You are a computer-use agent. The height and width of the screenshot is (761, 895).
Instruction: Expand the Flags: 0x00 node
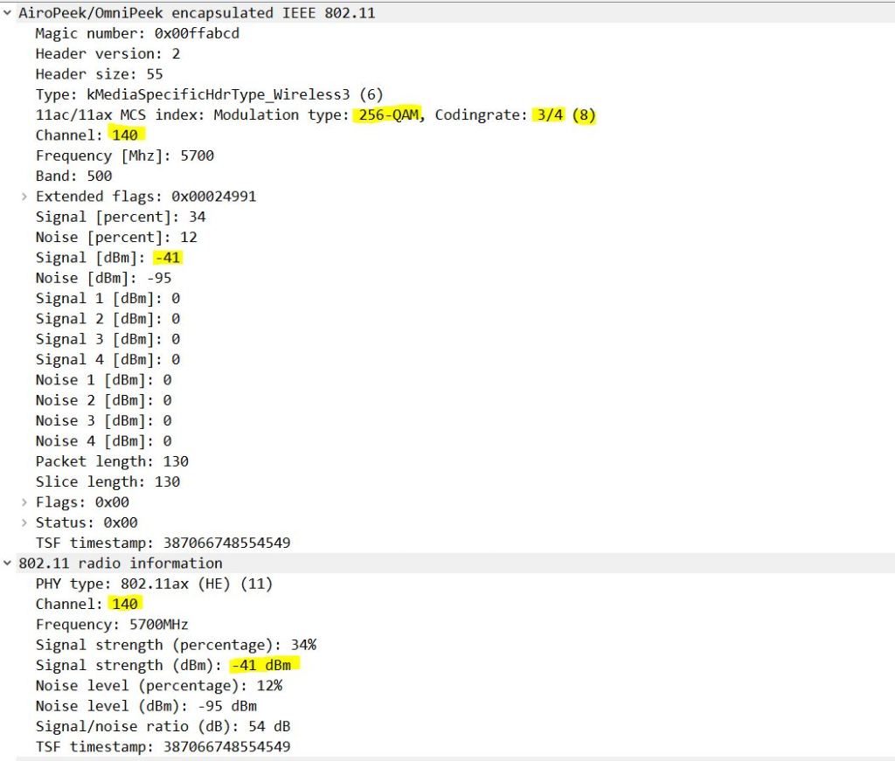pos(24,502)
